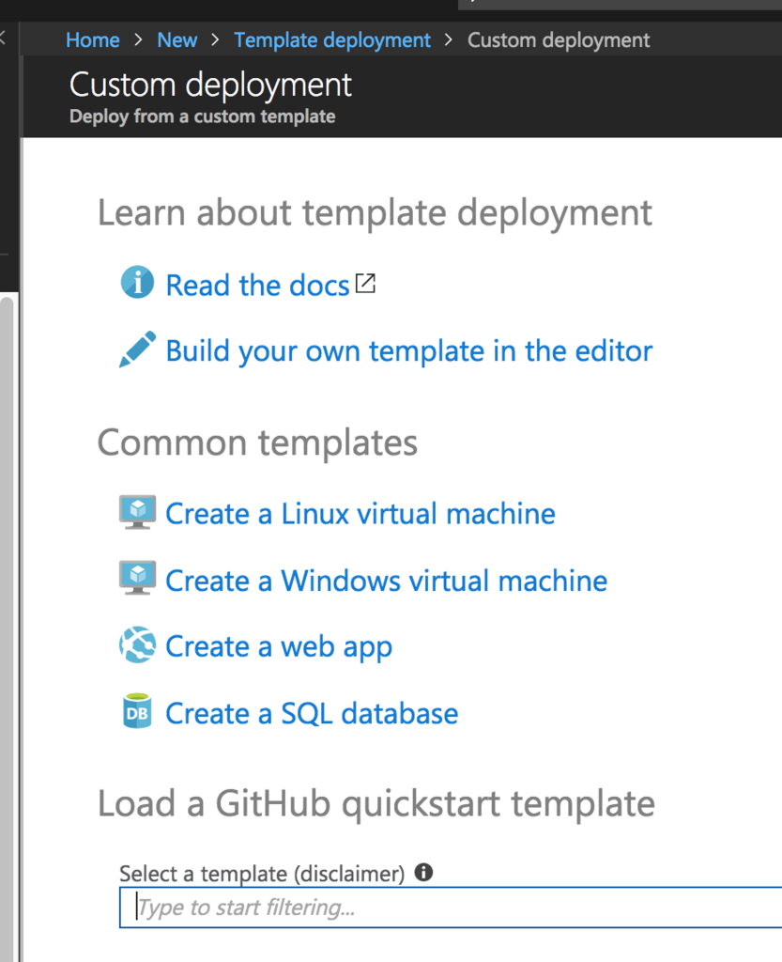Click the info icon next to Select a template
This screenshot has width=782, height=962.
click(423, 873)
